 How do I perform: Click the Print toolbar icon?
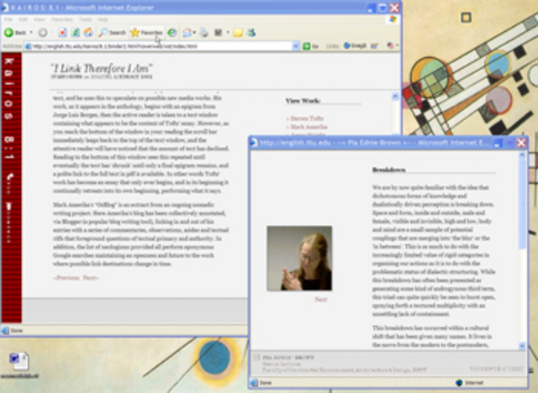(x=203, y=33)
